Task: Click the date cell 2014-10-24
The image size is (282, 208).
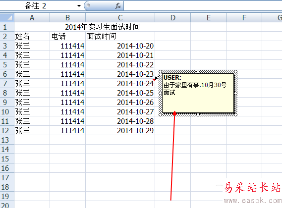Action: coord(120,83)
